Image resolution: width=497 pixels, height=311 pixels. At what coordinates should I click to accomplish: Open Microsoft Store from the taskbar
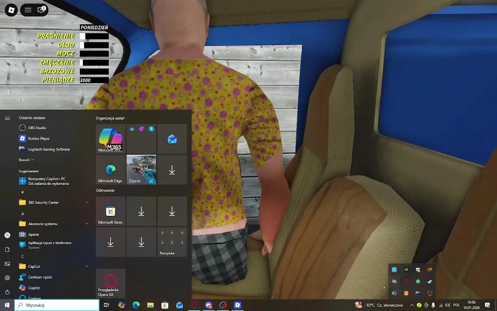pyautogui.click(x=165, y=305)
